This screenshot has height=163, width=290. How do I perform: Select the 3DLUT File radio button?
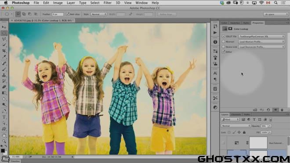pos(223,36)
